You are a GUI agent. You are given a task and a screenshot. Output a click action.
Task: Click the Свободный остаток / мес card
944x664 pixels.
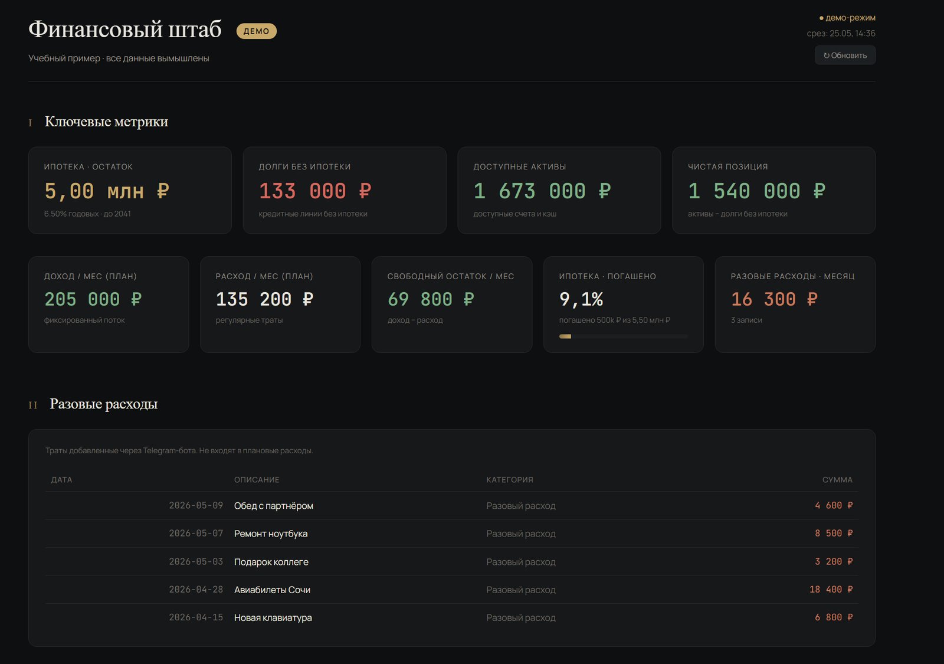click(452, 305)
